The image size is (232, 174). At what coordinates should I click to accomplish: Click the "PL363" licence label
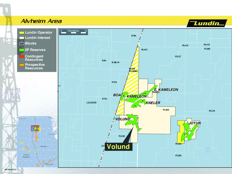207,49
